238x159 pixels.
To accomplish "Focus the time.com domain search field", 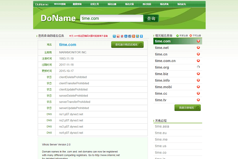I will 111,18.
